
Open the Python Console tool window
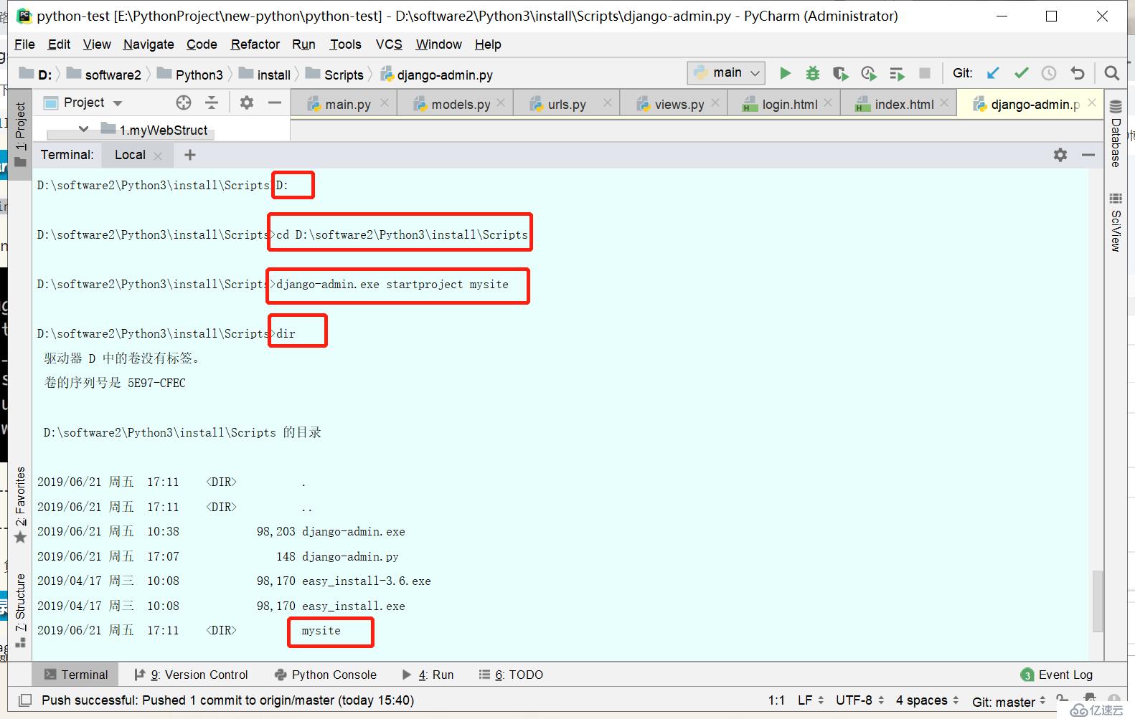pyautogui.click(x=325, y=675)
